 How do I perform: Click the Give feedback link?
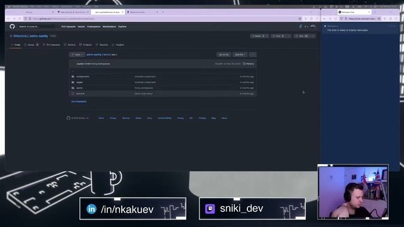click(79, 102)
